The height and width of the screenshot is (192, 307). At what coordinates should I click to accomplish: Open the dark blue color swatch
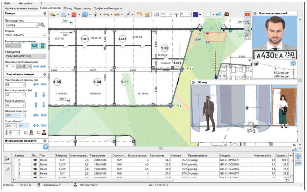[x=195, y=14]
